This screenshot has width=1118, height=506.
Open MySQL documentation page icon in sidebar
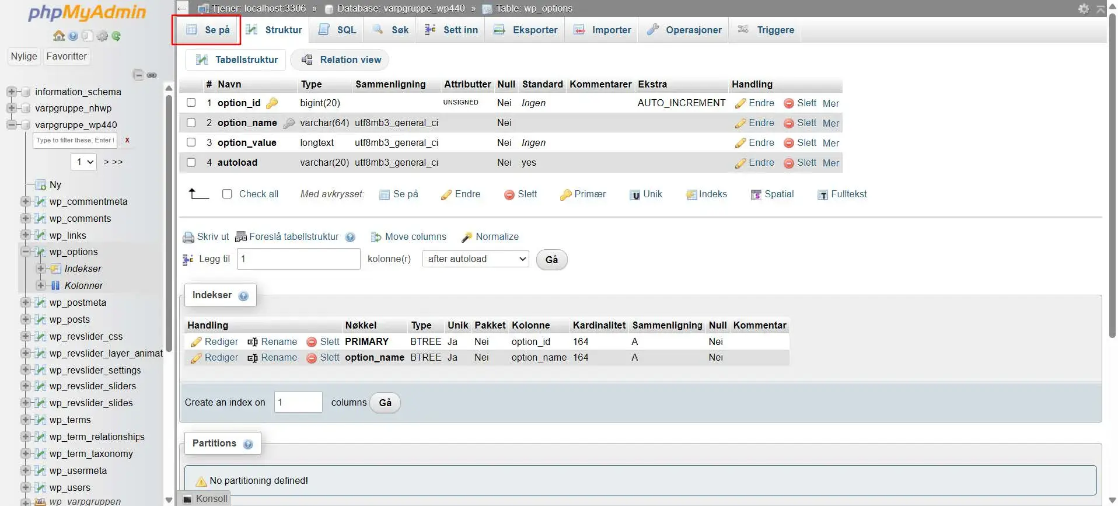point(87,36)
